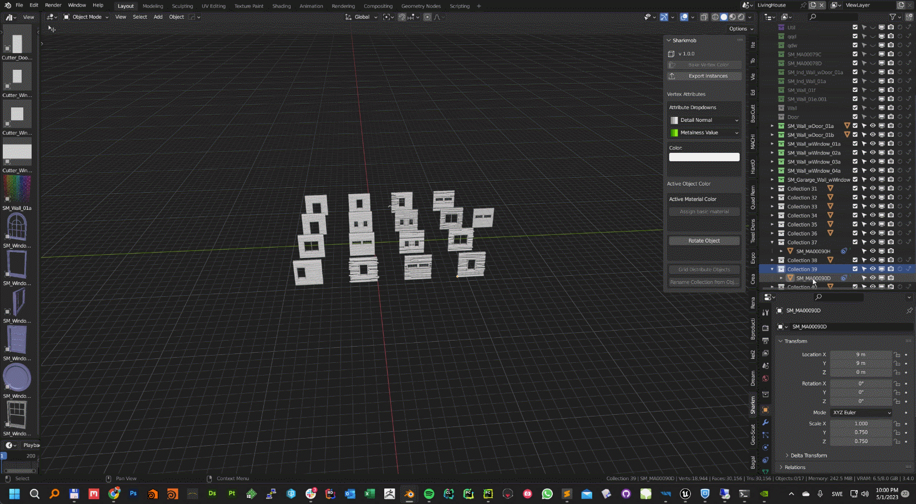Open the XYZ Euler rotation mode dropdown
The image size is (916, 504).
[862, 413]
